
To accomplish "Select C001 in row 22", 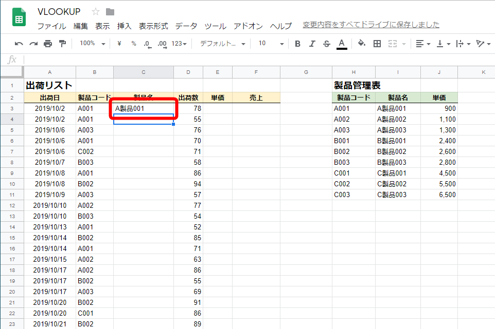I will 94,313.
